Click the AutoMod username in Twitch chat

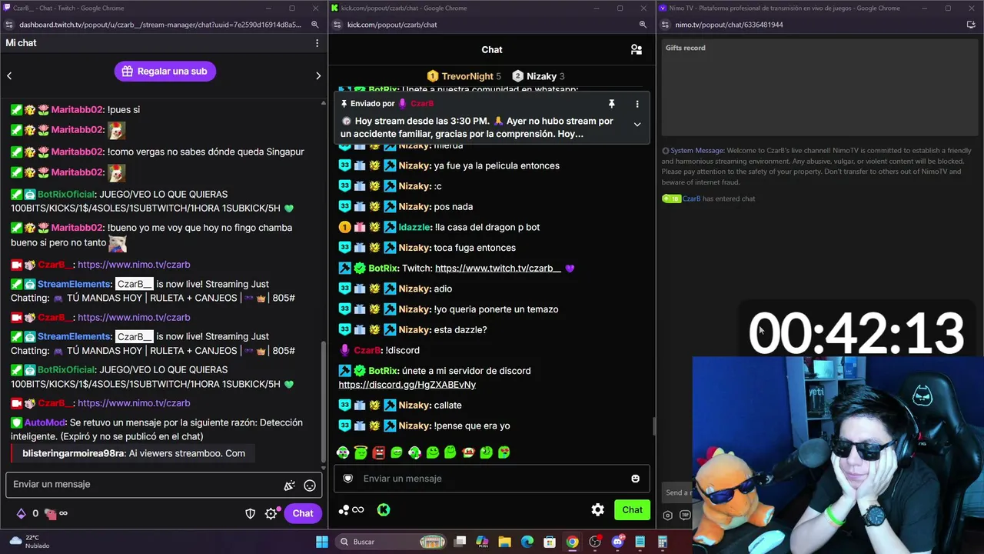[x=45, y=422]
